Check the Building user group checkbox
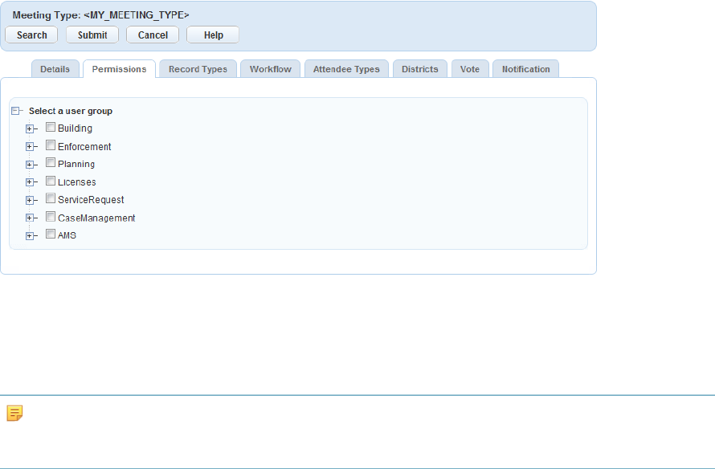 51,127
